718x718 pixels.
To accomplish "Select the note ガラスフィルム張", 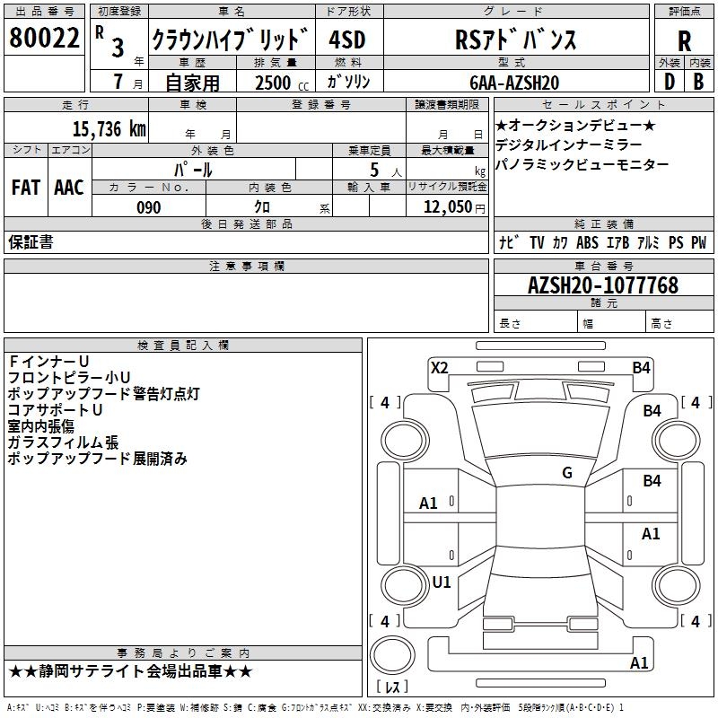I will (x=63, y=442).
